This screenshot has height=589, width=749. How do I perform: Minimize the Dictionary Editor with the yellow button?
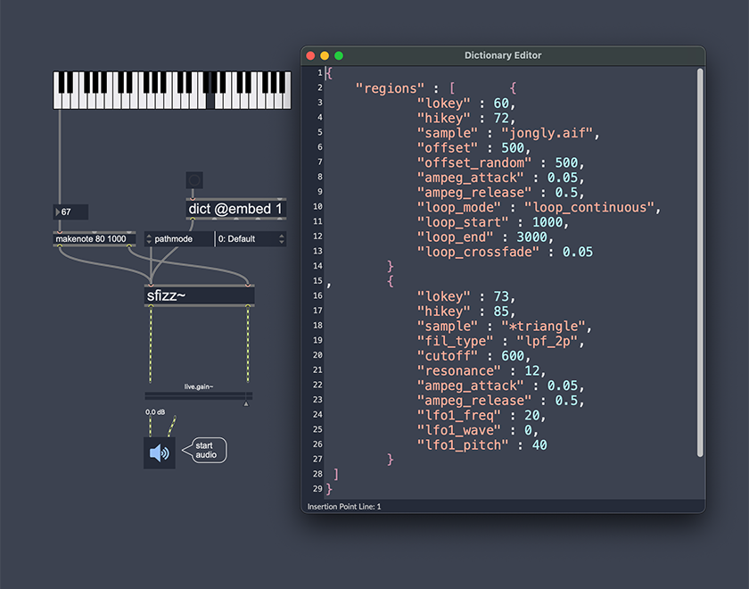point(325,55)
